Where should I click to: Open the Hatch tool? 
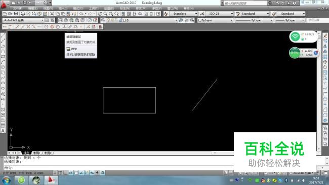3,109
